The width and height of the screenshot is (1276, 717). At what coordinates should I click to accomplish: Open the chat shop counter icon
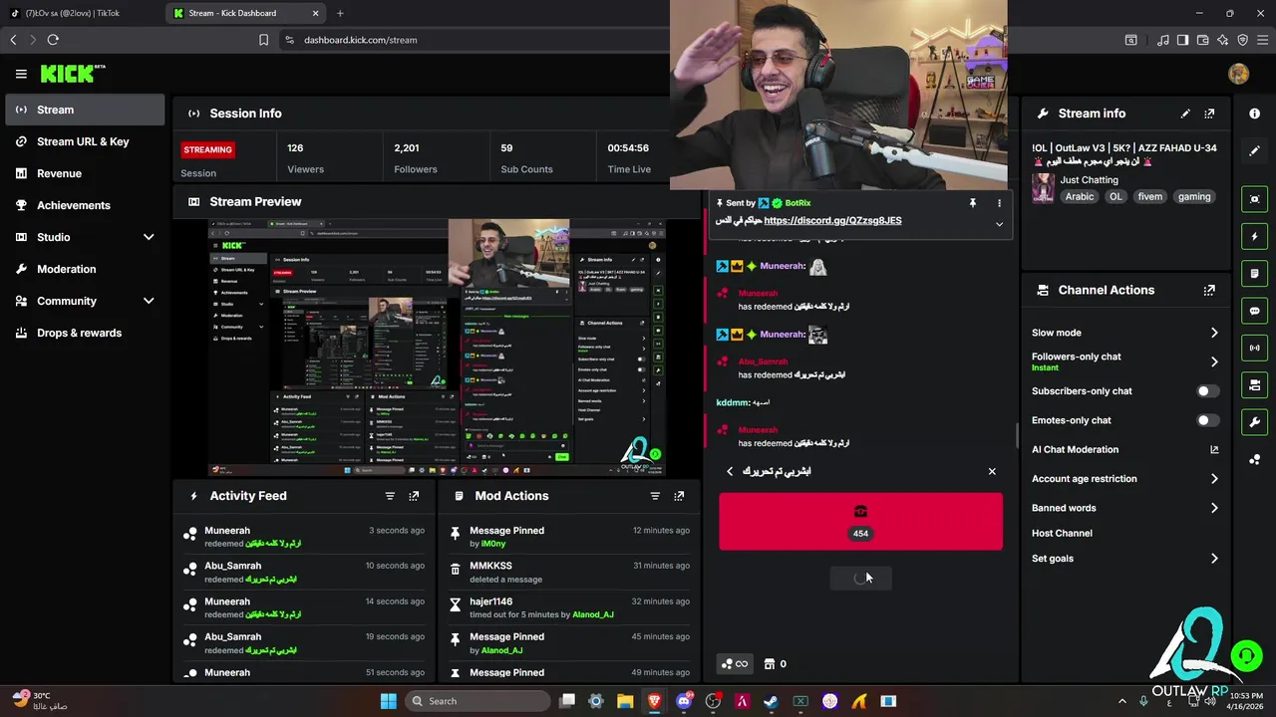pos(775,664)
